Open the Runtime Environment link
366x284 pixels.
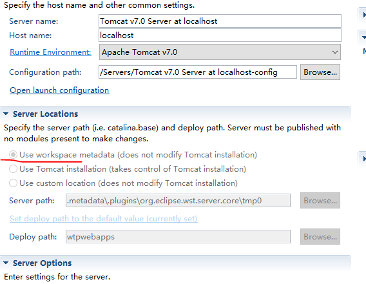(x=50, y=52)
